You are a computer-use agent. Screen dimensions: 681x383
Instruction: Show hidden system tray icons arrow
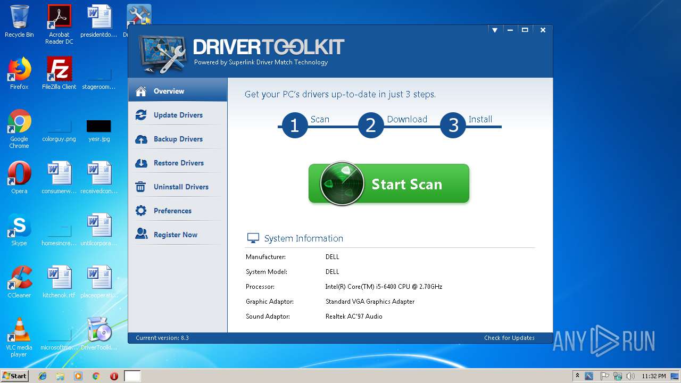pos(577,376)
